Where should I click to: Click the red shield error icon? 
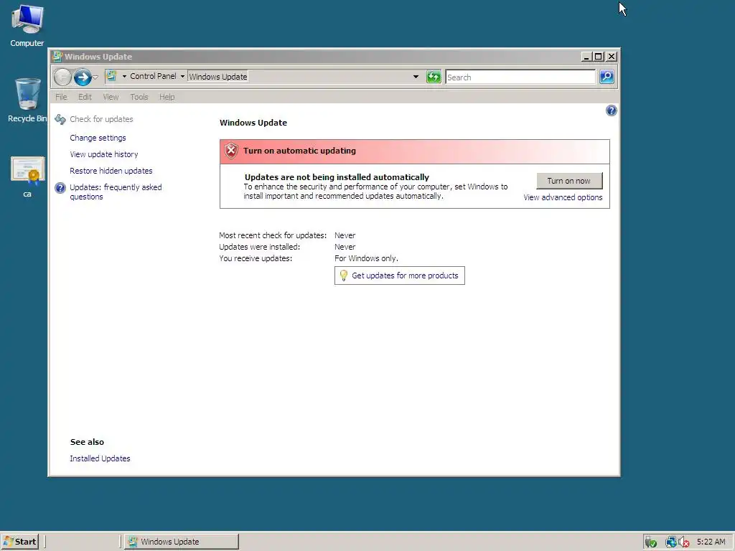tap(230, 151)
